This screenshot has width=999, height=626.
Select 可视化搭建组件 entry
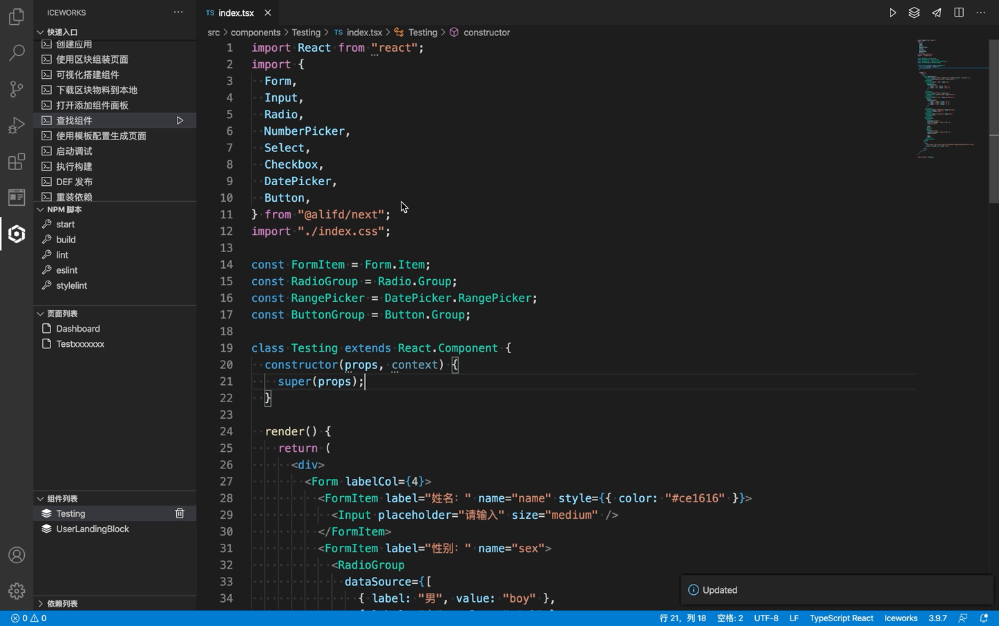coord(115,75)
